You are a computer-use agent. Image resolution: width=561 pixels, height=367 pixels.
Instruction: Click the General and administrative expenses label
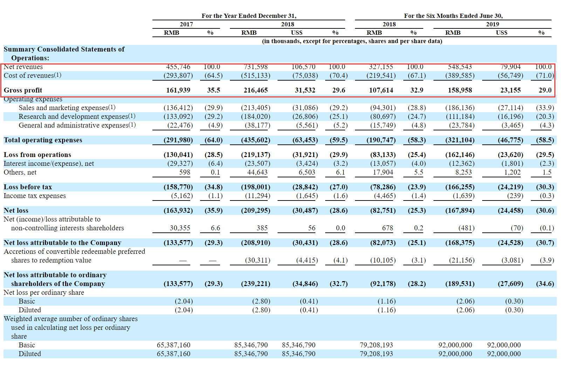77,125
